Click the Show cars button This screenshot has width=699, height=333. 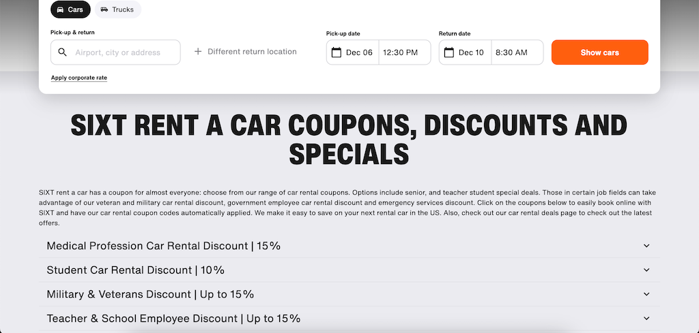click(x=599, y=52)
